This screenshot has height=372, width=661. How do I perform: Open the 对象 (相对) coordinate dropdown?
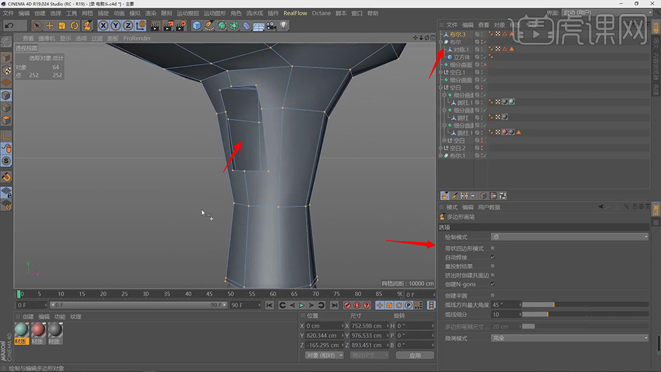pos(324,355)
